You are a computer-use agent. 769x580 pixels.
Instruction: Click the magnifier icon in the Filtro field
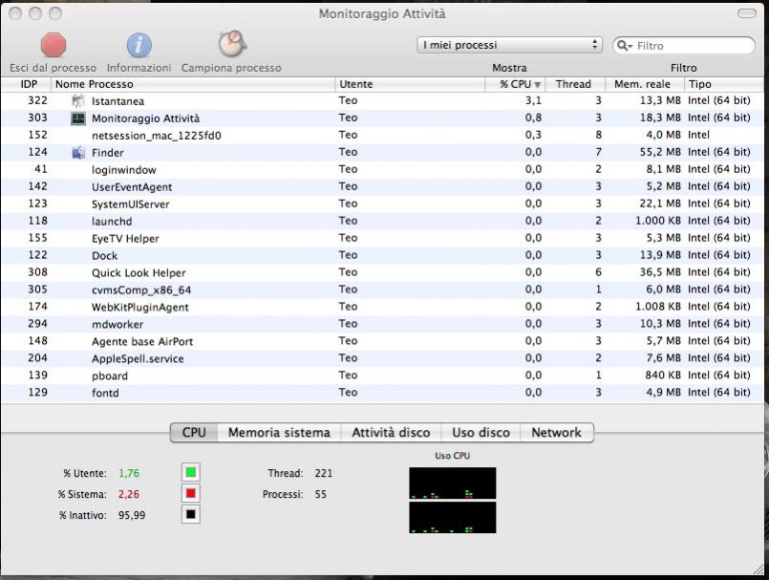[624, 46]
